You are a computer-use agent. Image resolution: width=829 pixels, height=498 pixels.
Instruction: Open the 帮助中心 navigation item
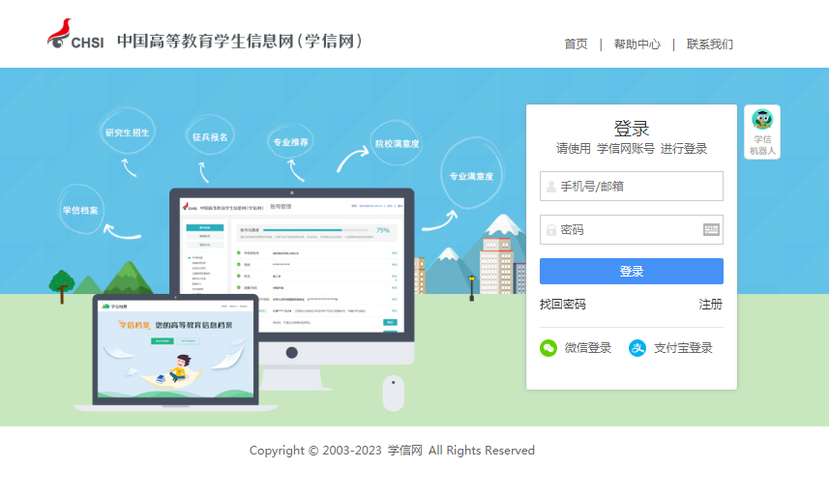637,44
